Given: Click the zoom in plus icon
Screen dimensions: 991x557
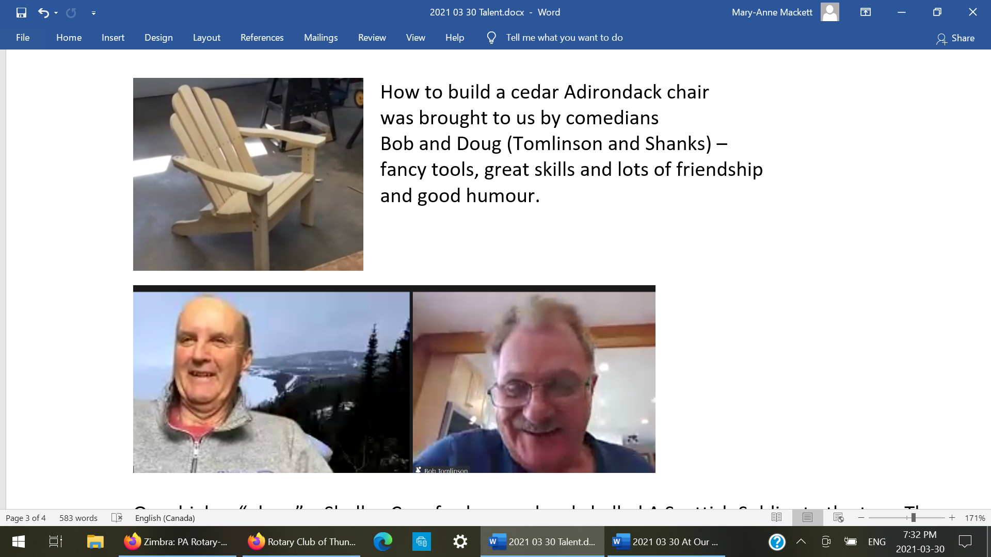Looking at the screenshot, I should [952, 517].
